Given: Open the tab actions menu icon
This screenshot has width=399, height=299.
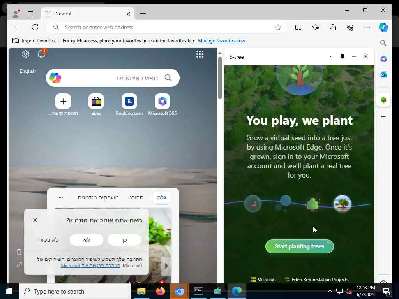Looking at the screenshot, I should pos(30,14).
